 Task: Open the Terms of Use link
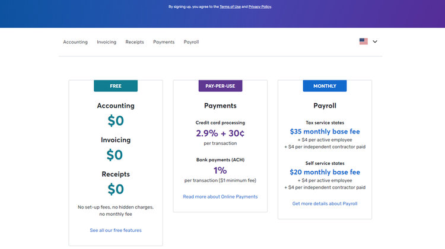(230, 7)
